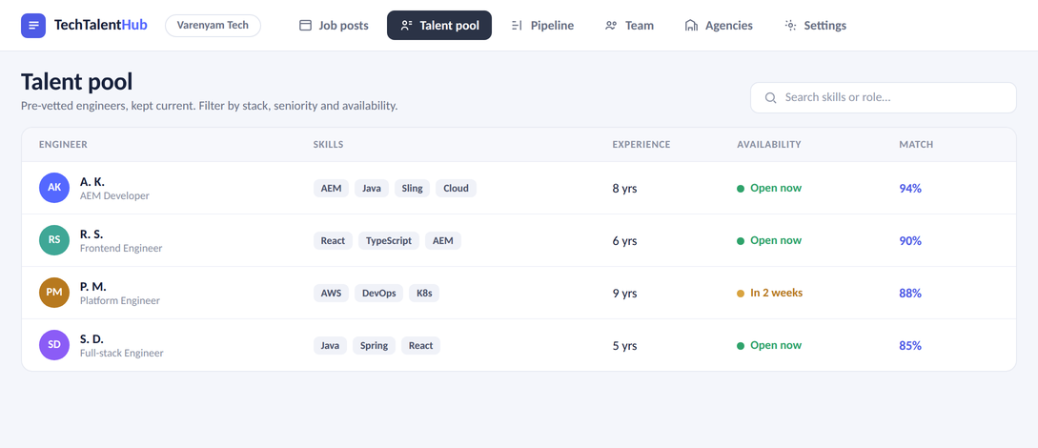
Task: Click the SD avatar
Action: (54, 345)
